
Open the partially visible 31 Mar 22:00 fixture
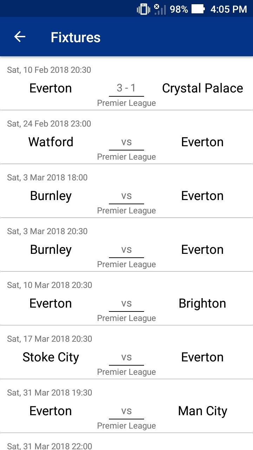tap(126, 442)
